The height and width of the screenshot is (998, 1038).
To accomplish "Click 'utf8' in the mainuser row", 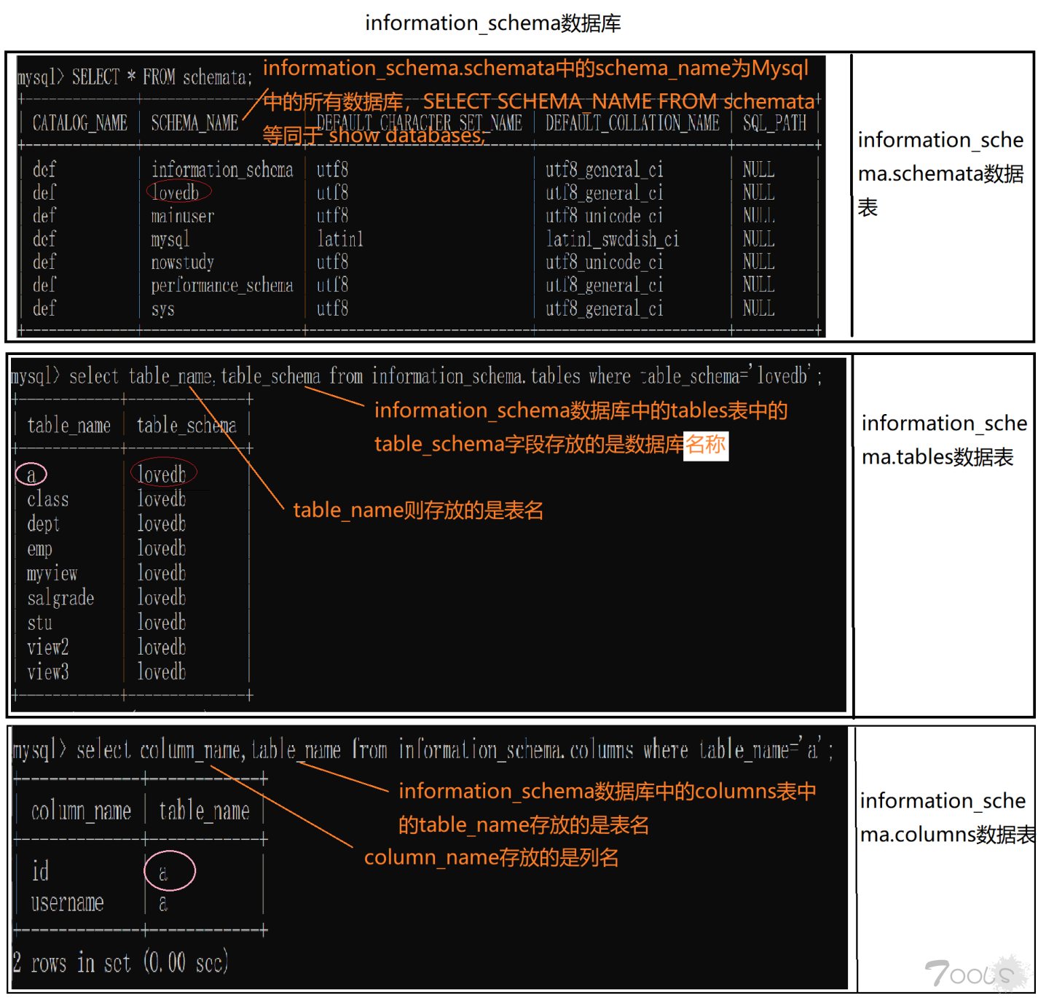I will pyautogui.click(x=332, y=216).
